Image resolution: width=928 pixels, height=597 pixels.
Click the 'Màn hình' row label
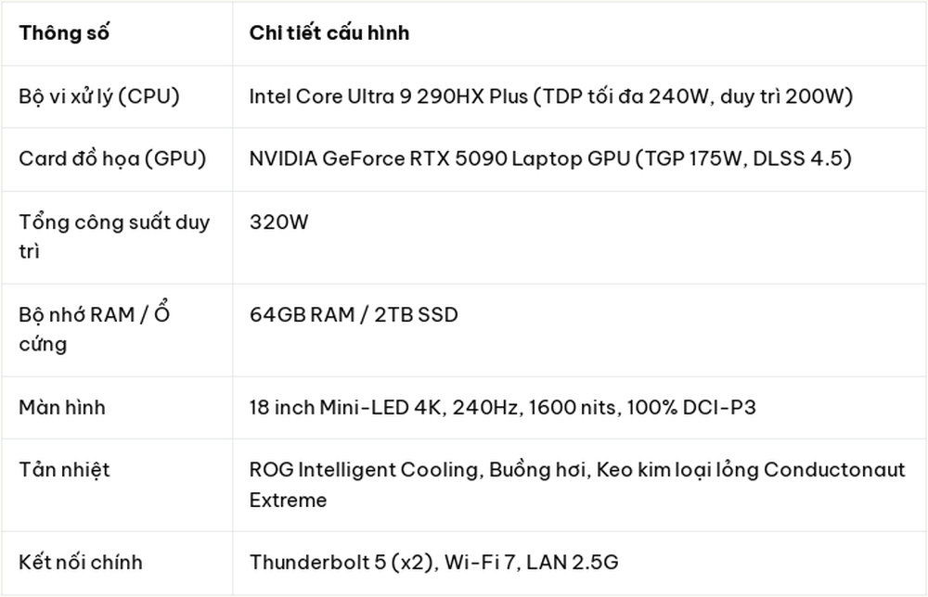[x=62, y=407]
